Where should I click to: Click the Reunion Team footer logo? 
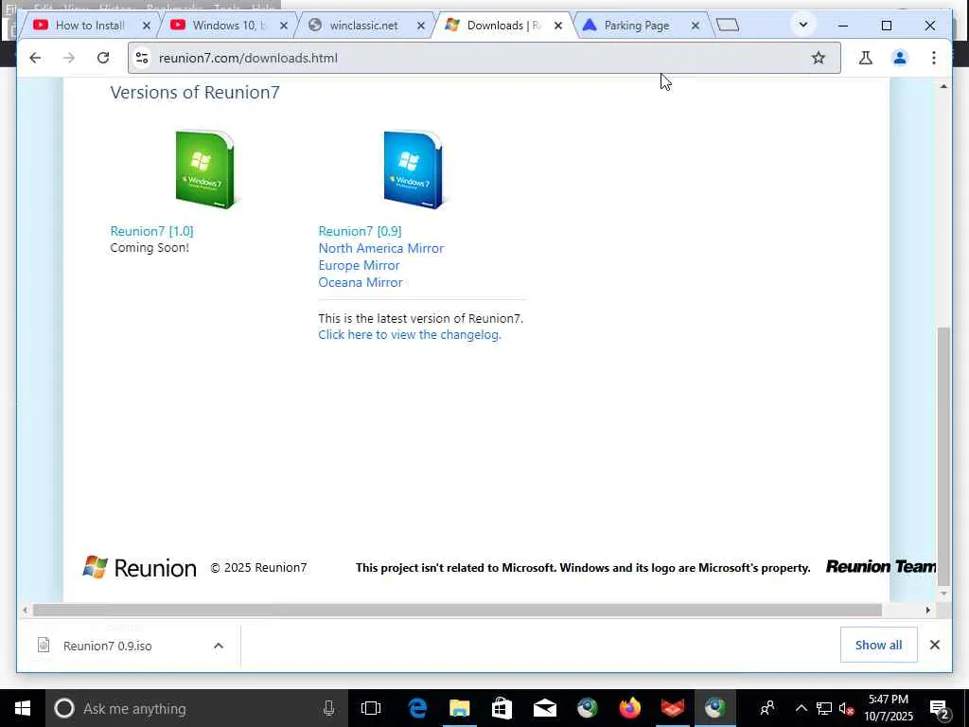coord(881,567)
